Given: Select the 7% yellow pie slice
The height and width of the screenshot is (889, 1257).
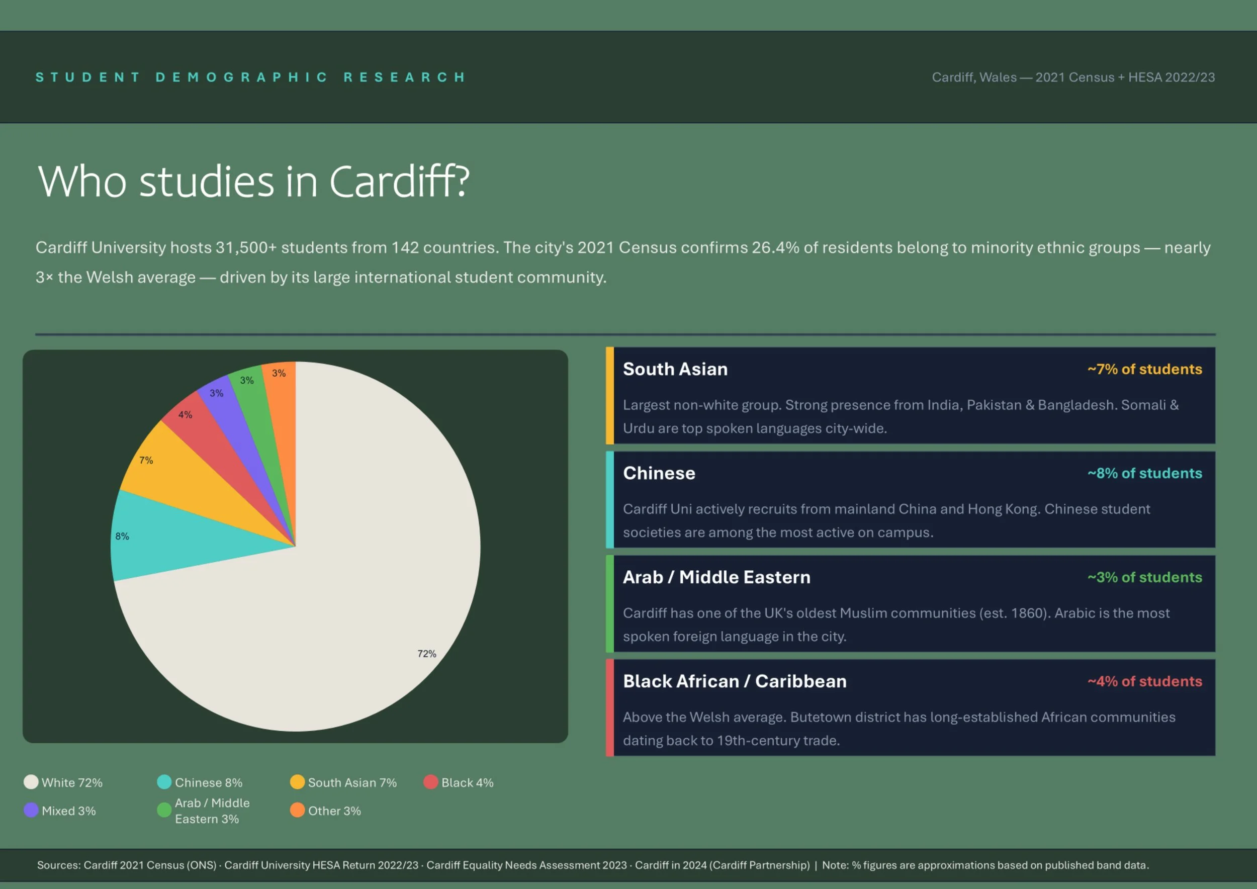Looking at the screenshot, I should click(186, 476).
